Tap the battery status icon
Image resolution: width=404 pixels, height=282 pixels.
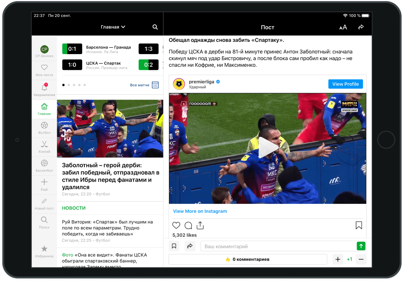tap(366, 15)
